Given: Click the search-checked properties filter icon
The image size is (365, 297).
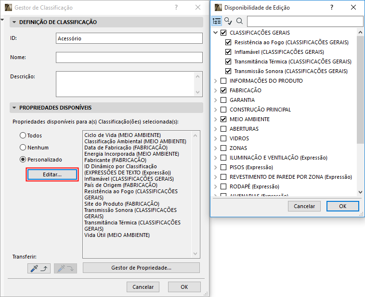Looking at the screenshot, I should click(x=228, y=21).
